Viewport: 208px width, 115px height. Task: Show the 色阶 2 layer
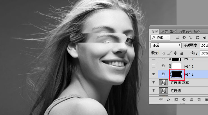(x=154, y=66)
